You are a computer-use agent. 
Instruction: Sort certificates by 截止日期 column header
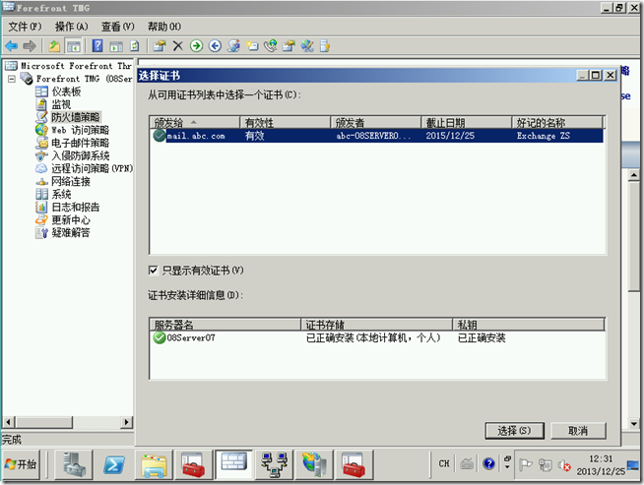pyautogui.click(x=467, y=122)
